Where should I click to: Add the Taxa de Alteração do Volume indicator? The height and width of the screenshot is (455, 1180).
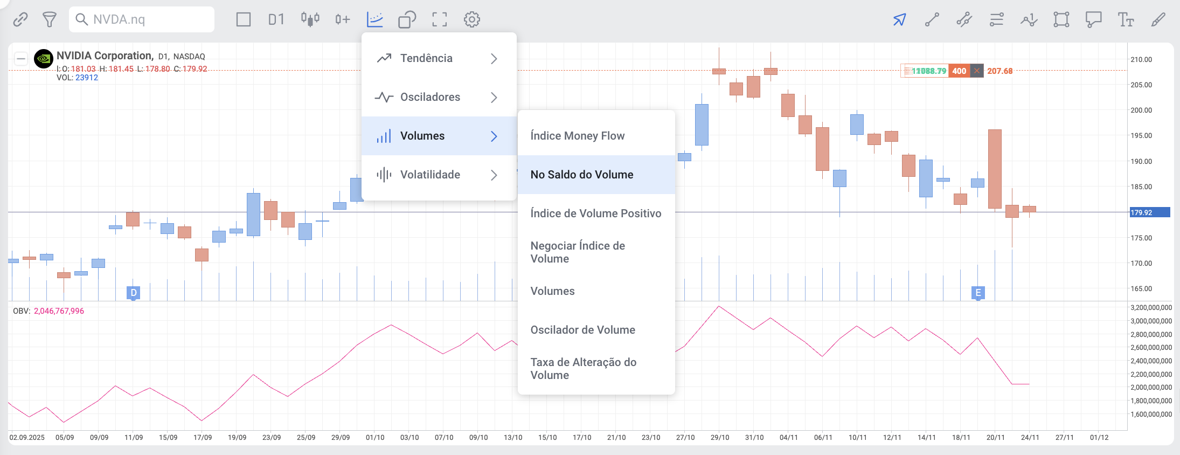[x=596, y=369]
